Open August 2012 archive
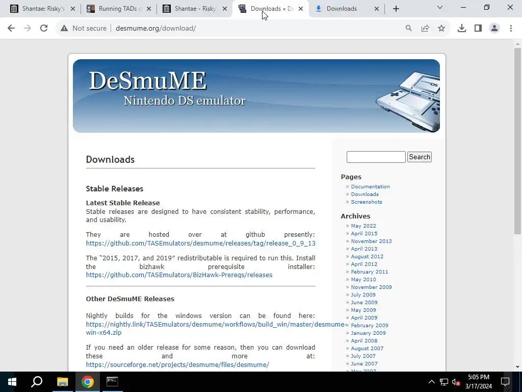 click(367, 257)
